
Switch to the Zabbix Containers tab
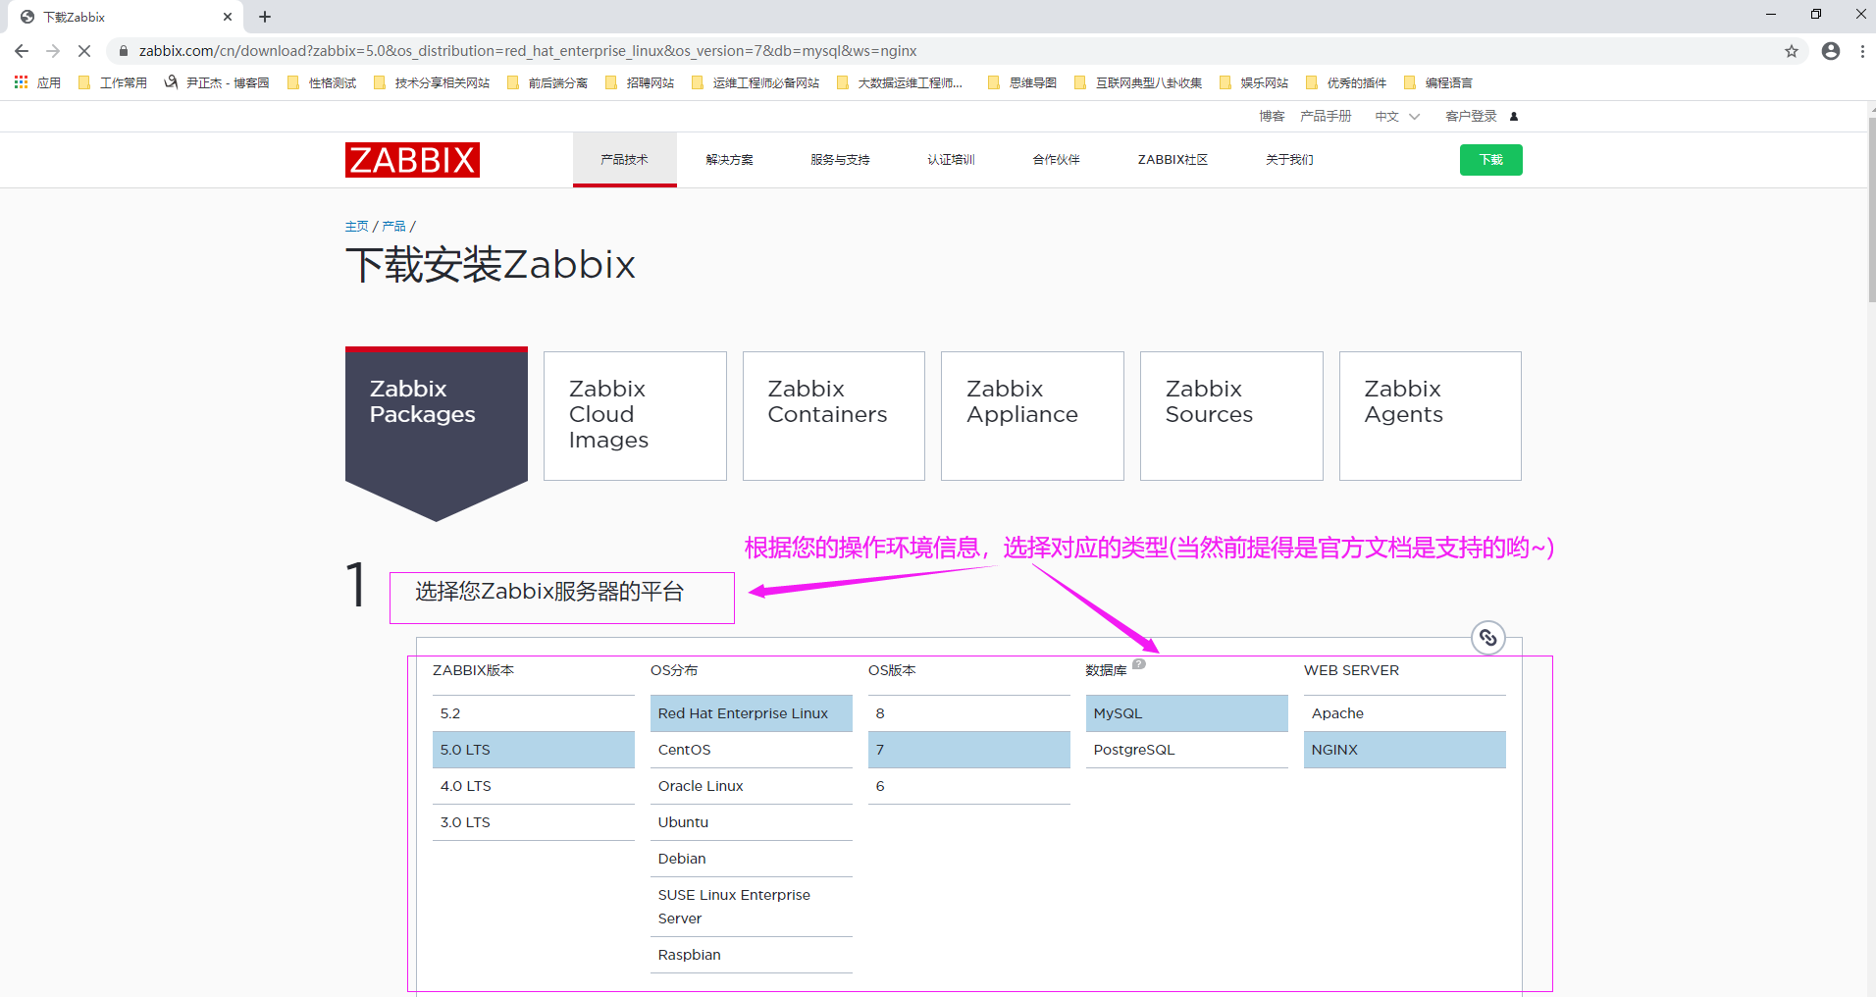tap(833, 415)
